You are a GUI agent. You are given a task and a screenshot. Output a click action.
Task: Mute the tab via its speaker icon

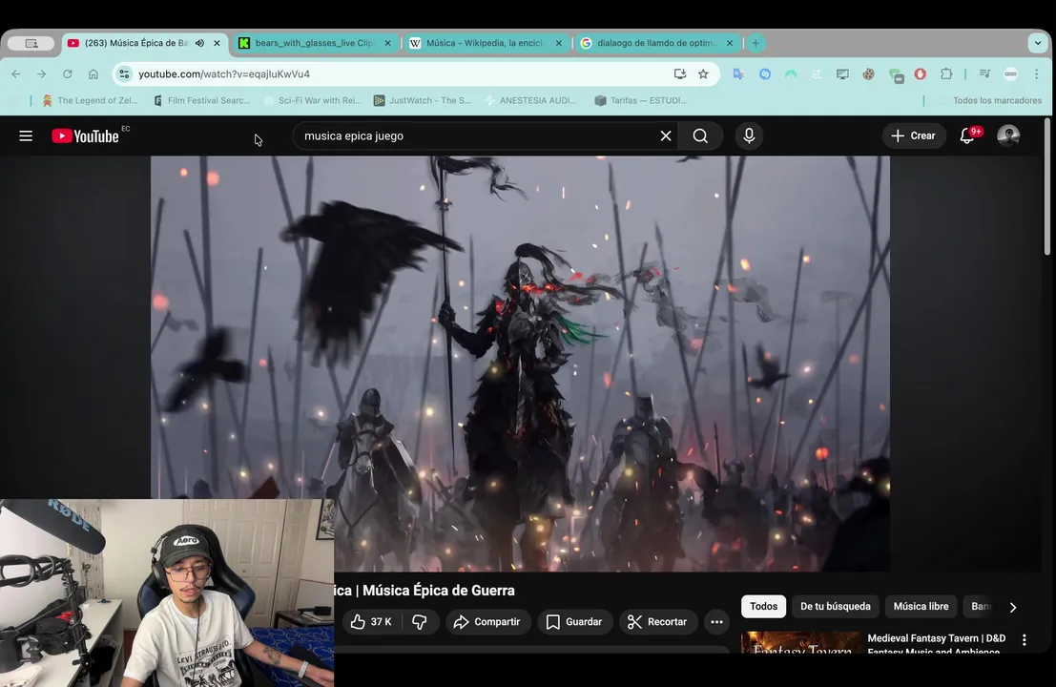click(x=200, y=43)
